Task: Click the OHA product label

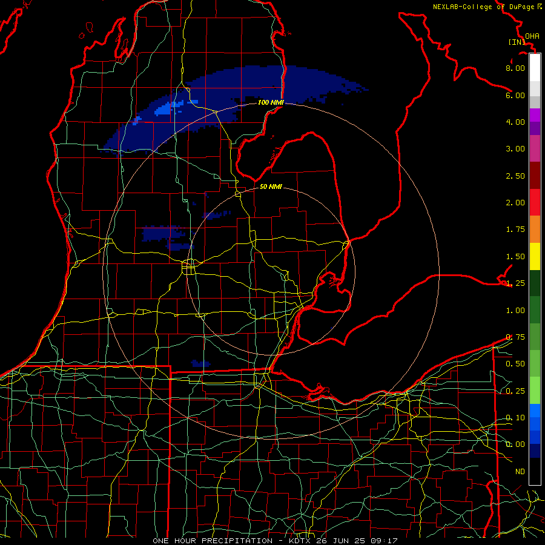Action: pyautogui.click(x=532, y=36)
